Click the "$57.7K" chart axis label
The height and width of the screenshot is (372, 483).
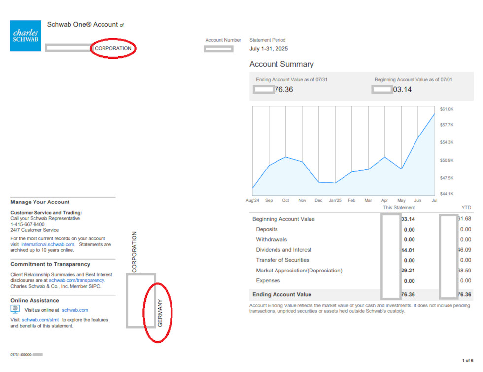coord(447,125)
